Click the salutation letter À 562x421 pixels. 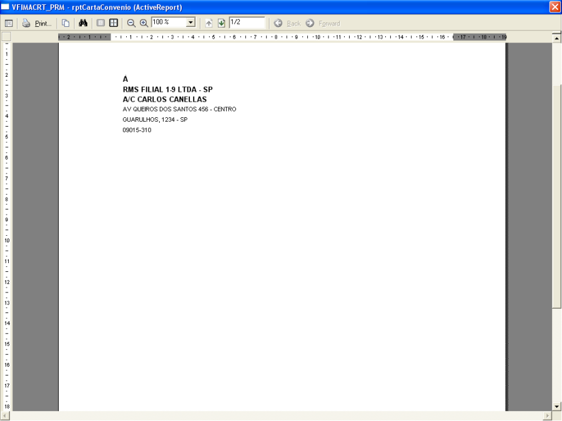pyautogui.click(x=126, y=79)
